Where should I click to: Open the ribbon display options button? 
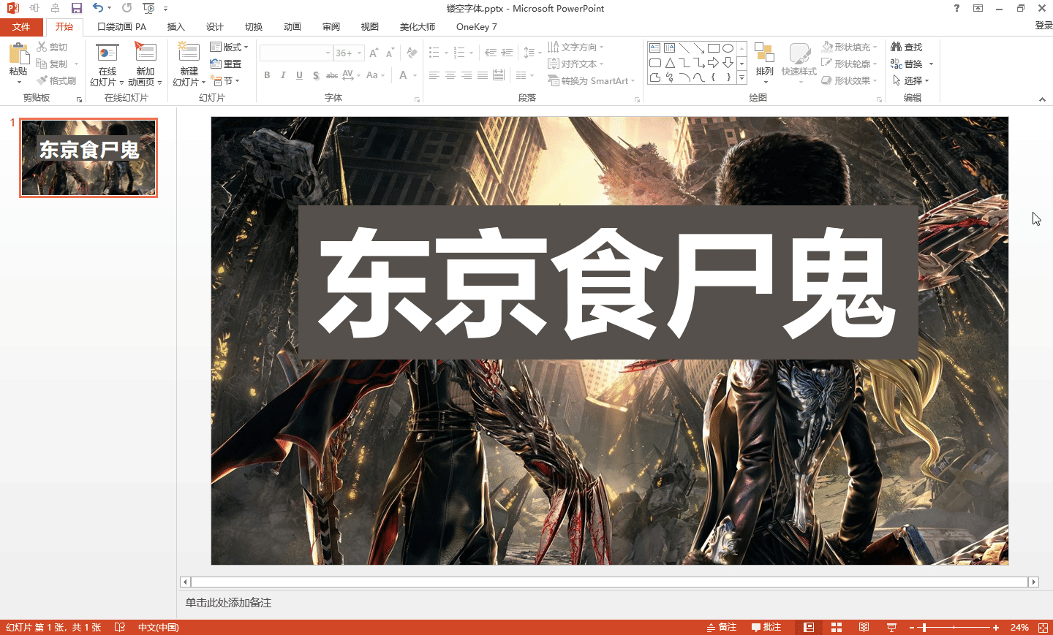pos(978,8)
